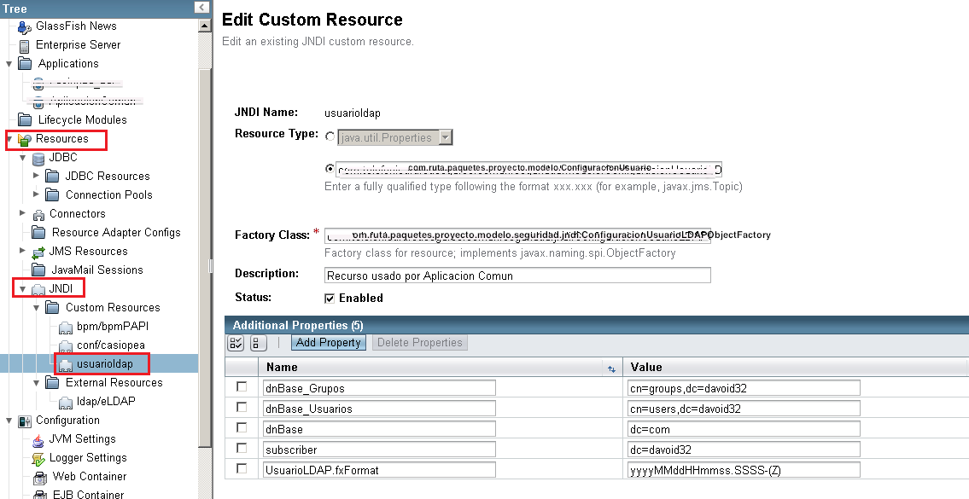This screenshot has width=969, height=499.
Task: Check the dnBase_Grupos property row checkbox
Action: pyautogui.click(x=242, y=387)
